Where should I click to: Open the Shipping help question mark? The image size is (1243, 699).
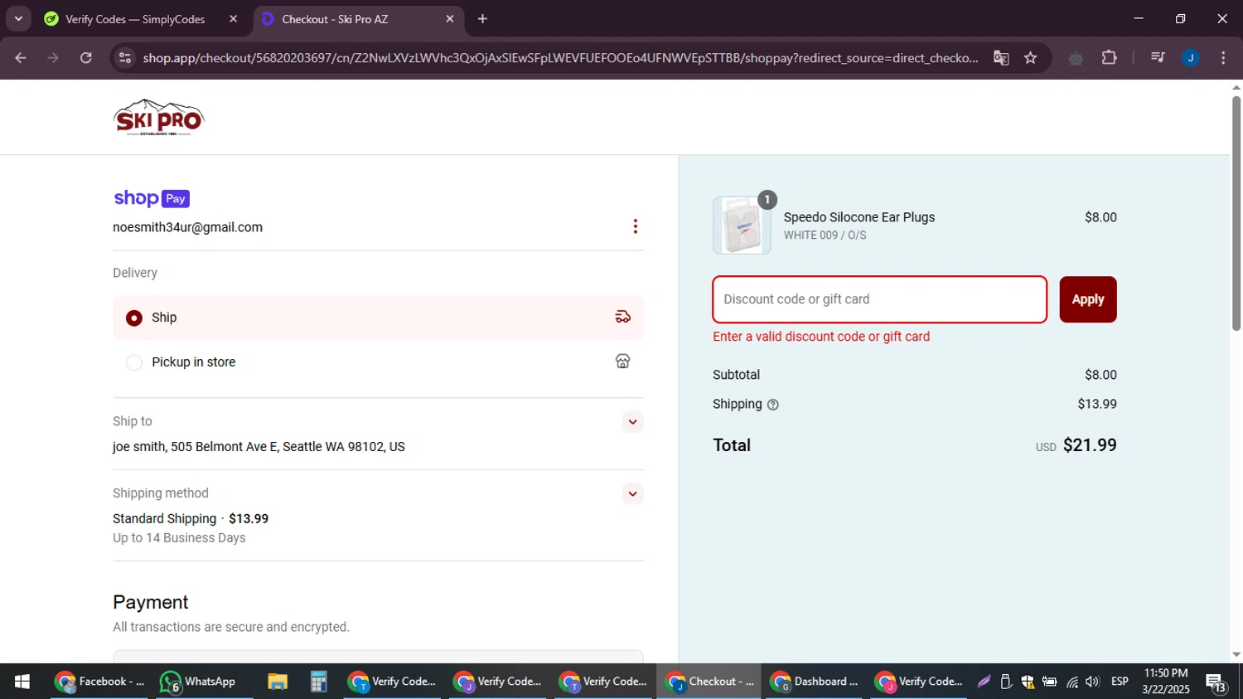coord(773,405)
